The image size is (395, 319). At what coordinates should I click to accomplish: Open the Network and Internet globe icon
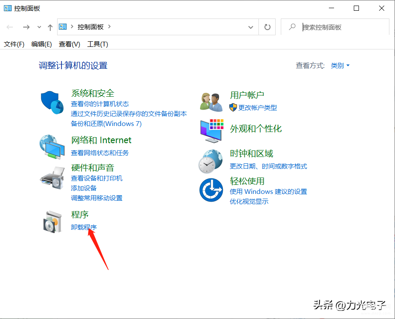(x=52, y=147)
